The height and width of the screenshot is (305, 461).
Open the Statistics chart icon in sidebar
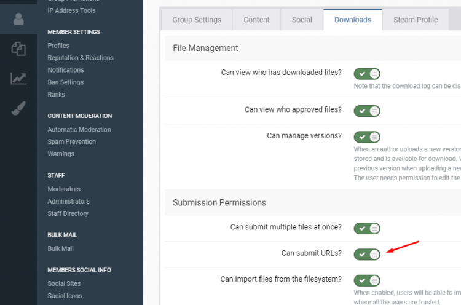coord(18,79)
